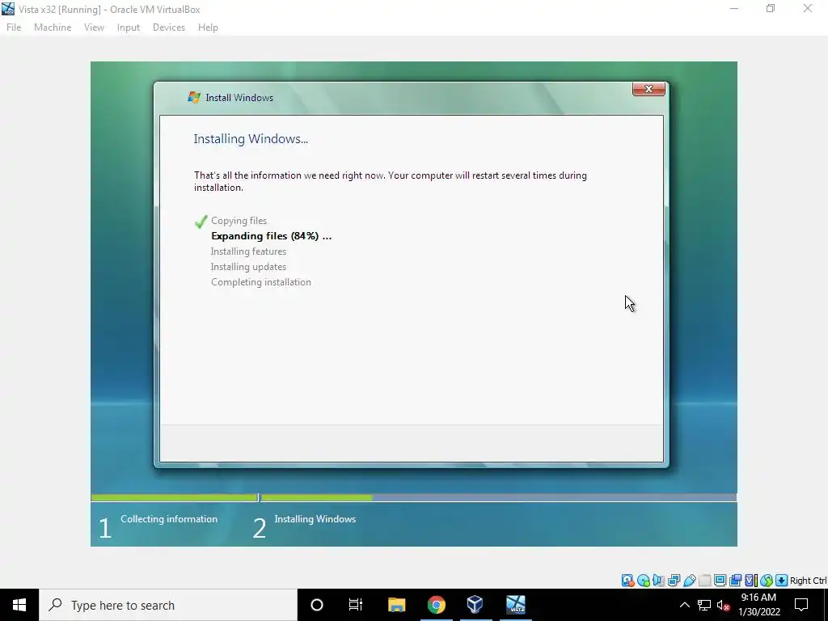Screen dimensions: 828x621
Task: Click the CPU virtualization indicator icon
Action: tap(750, 581)
